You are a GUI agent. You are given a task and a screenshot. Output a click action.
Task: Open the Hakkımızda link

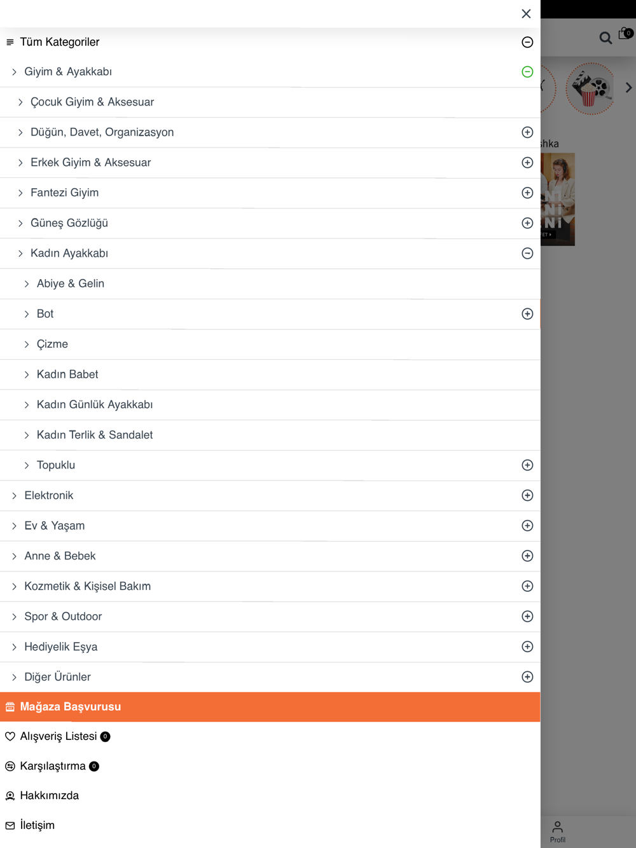(49, 795)
